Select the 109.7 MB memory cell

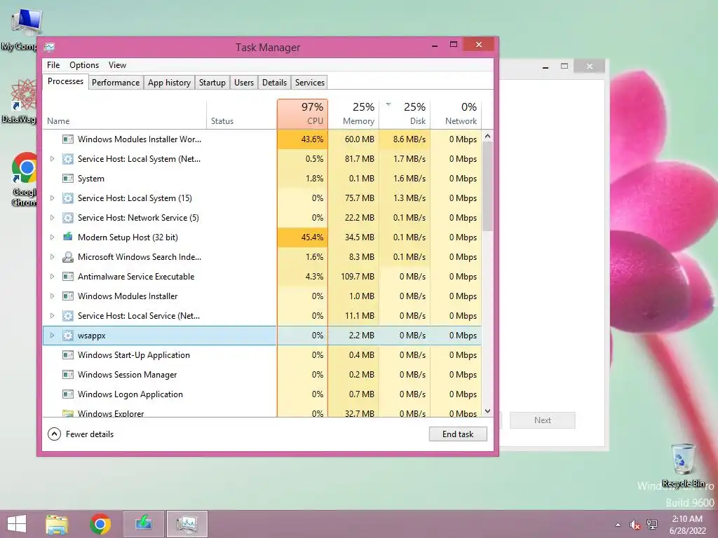click(x=353, y=276)
